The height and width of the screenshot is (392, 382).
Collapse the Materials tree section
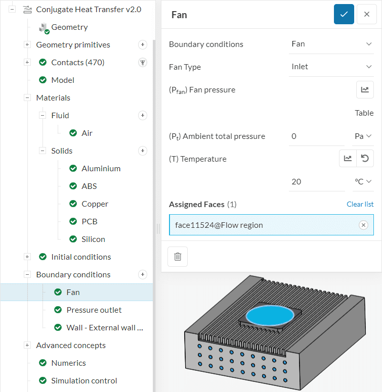tap(27, 98)
